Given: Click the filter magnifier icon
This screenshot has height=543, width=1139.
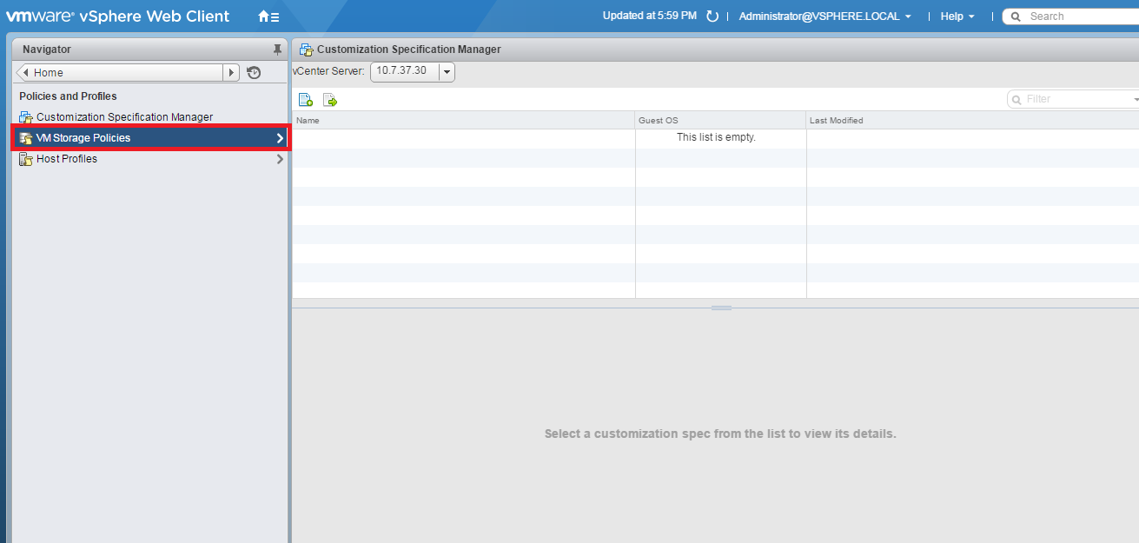Looking at the screenshot, I should point(1016,100).
